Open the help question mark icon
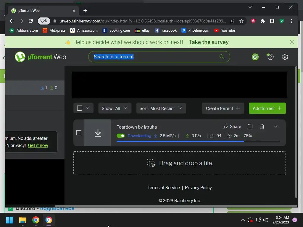 pos(270,57)
